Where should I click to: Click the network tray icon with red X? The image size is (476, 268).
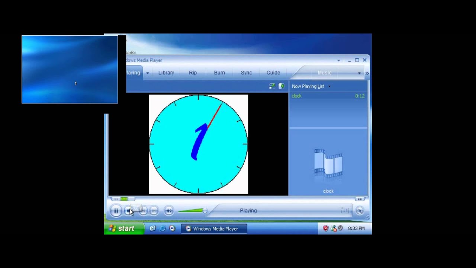(x=334, y=228)
